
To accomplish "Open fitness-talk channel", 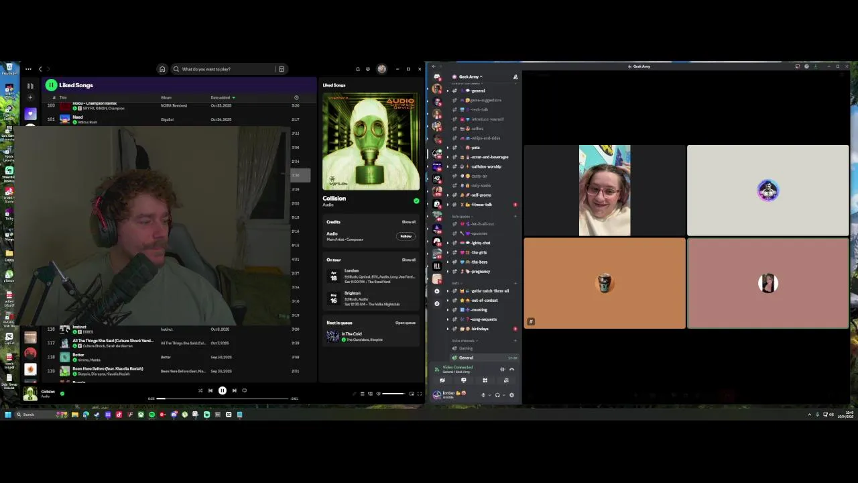I will click(483, 205).
